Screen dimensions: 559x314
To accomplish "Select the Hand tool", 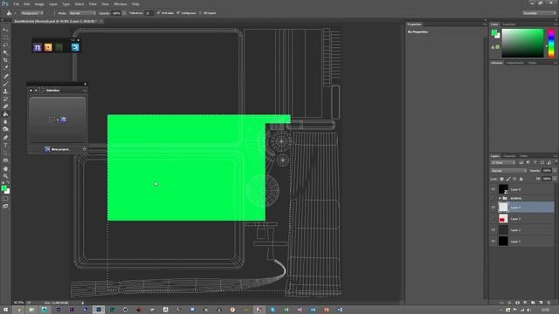I will coord(5,168).
